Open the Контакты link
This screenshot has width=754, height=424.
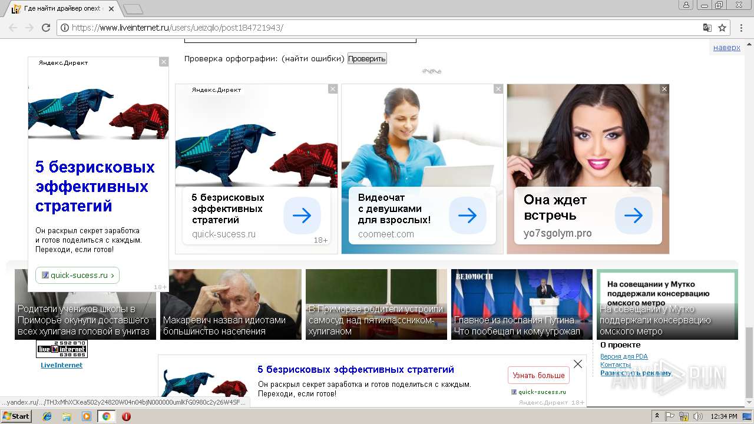(x=616, y=365)
